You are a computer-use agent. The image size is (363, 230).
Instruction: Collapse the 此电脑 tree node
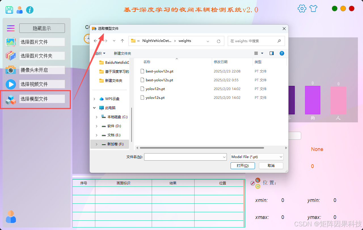pyautogui.click(x=94, y=108)
